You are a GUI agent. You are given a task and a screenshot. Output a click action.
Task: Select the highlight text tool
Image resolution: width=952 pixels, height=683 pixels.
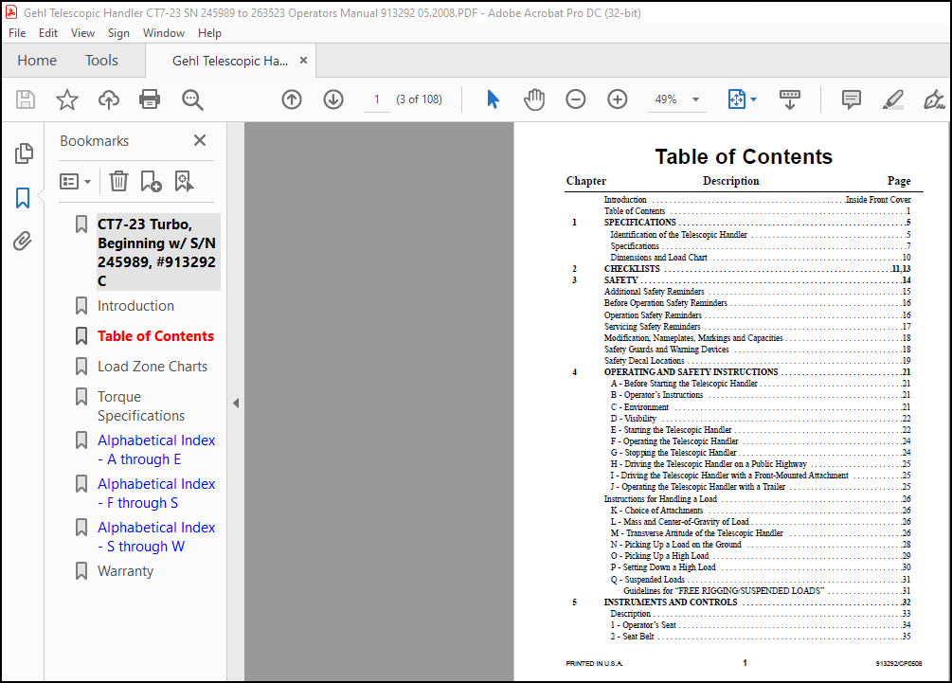pyautogui.click(x=893, y=99)
